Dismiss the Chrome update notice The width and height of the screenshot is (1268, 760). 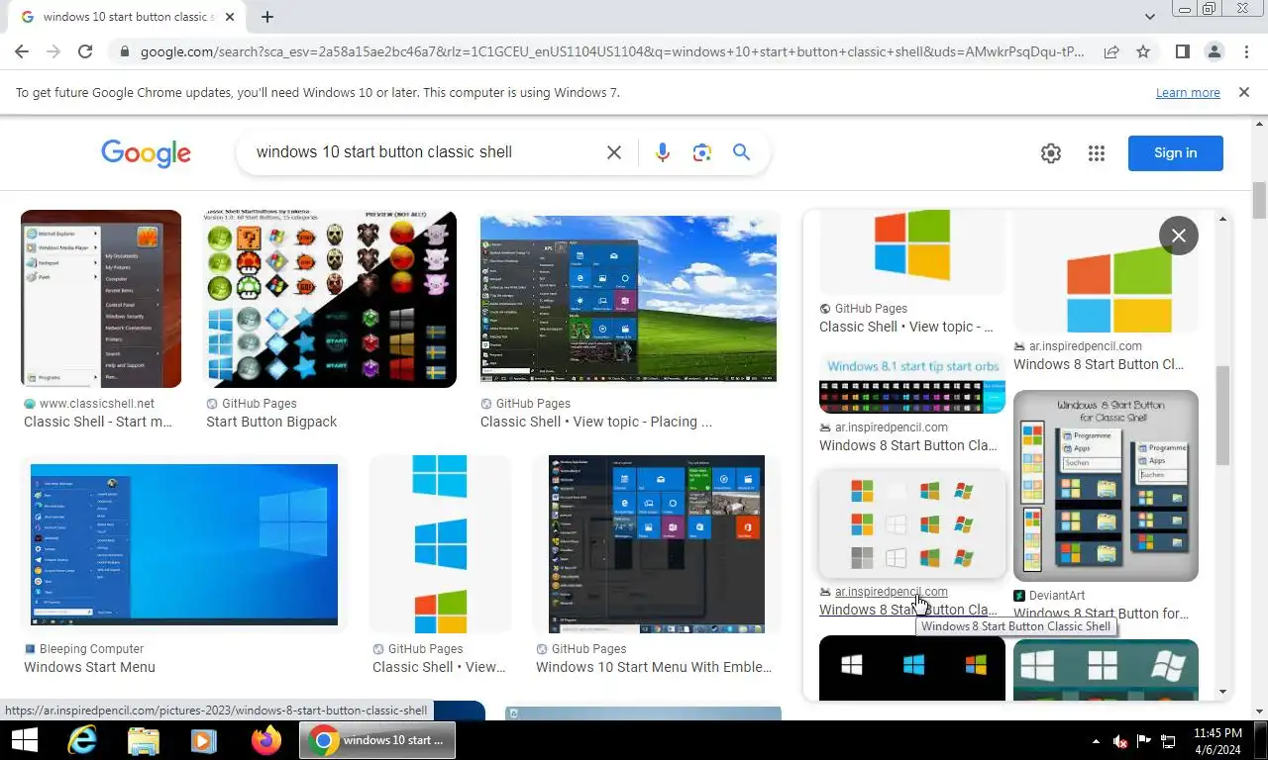pos(1244,92)
